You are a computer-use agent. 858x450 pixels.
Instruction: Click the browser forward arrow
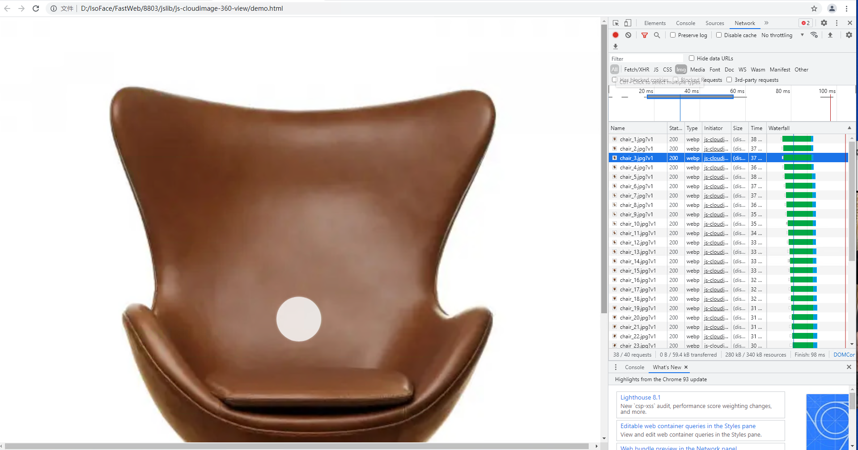coord(21,8)
